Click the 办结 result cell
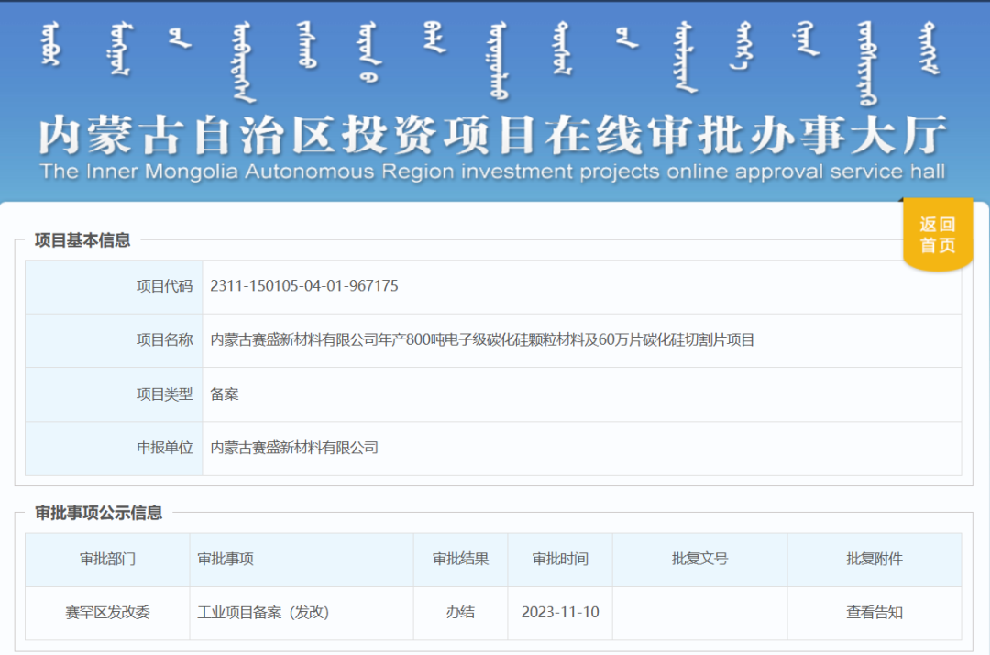Viewport: 990px width, 655px height. click(461, 614)
